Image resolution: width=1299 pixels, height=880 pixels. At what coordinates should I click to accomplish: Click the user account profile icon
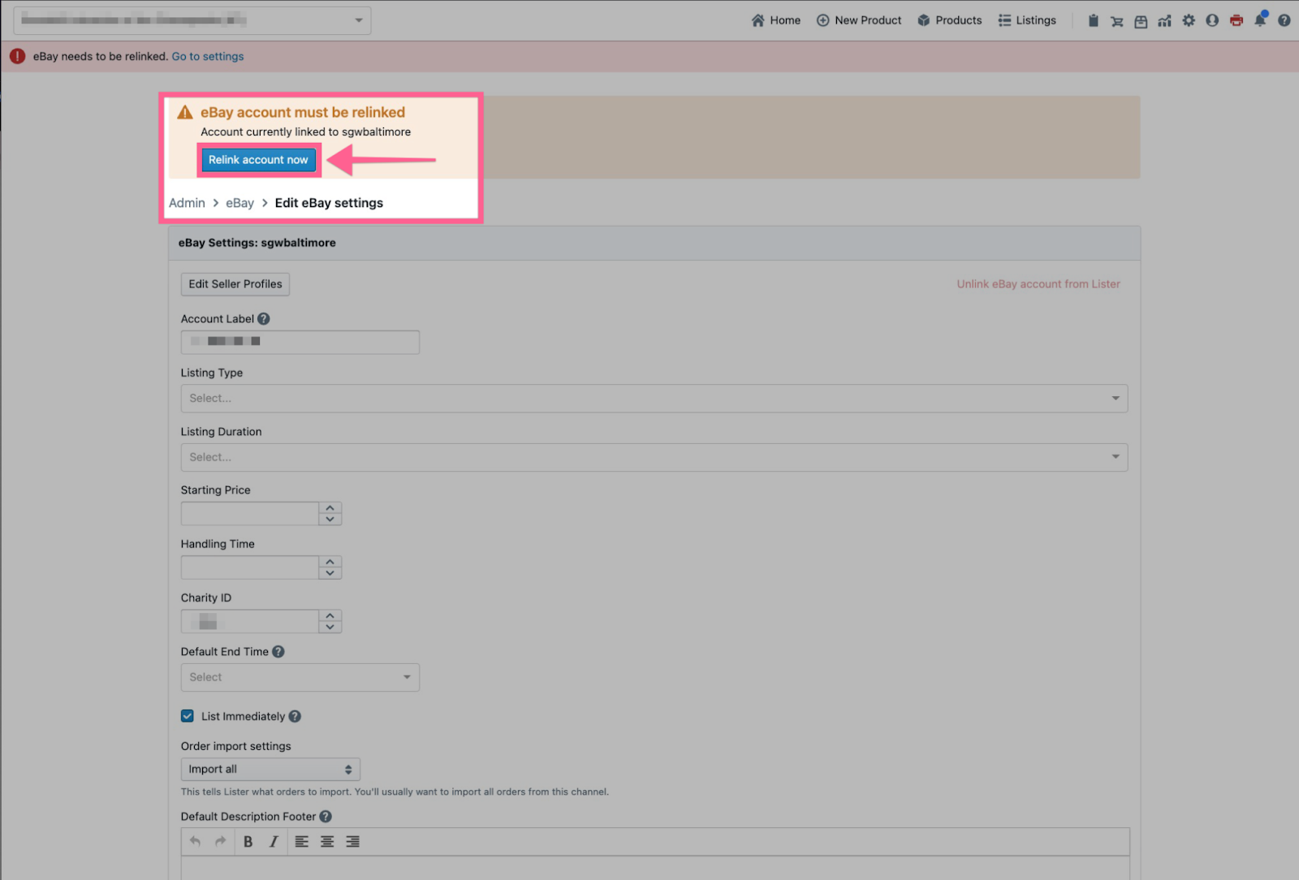tap(1212, 21)
